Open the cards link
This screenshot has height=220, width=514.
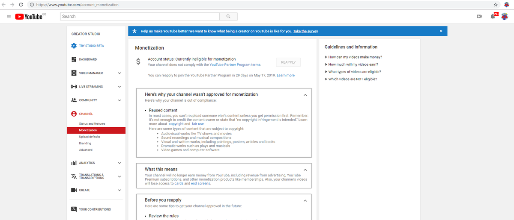[179, 183]
